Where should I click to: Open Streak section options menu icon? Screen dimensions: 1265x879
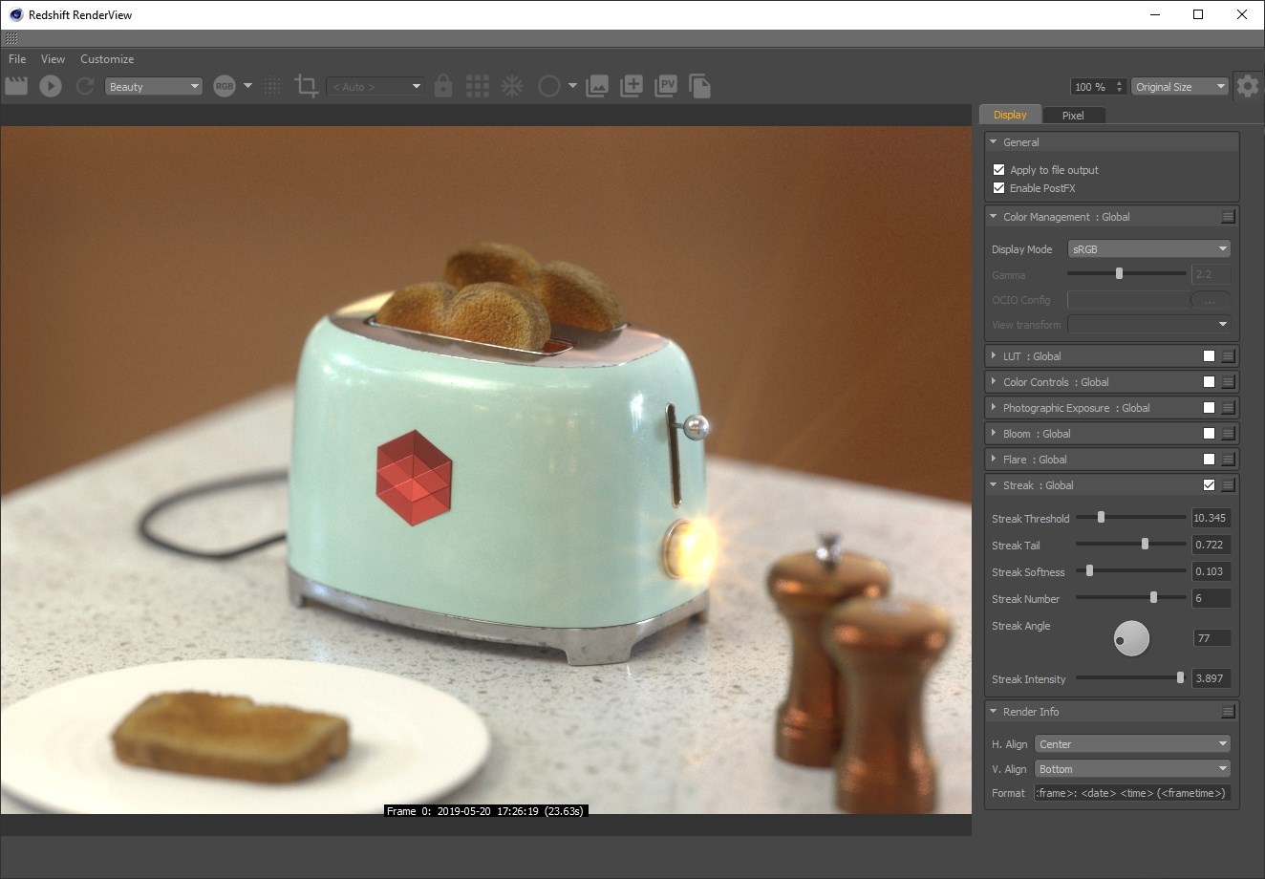coord(1229,484)
